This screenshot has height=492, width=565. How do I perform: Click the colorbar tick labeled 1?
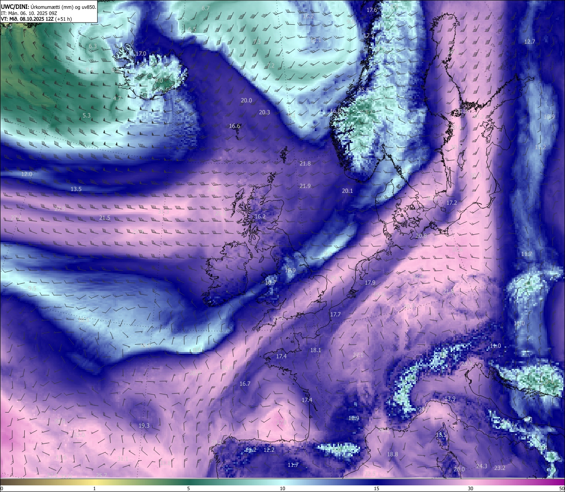point(94,488)
